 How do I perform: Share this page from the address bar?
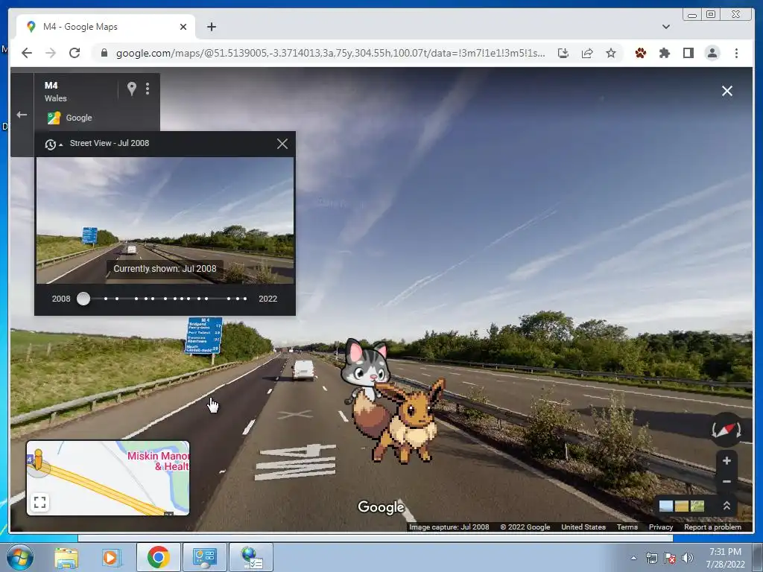point(587,53)
